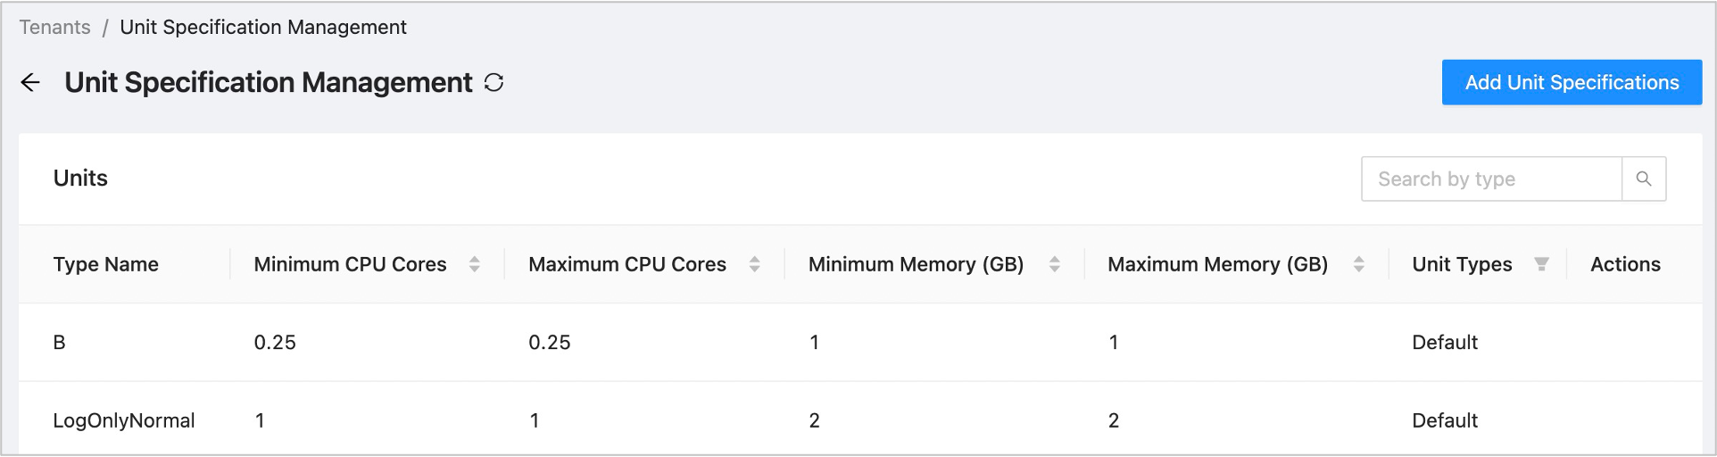Sort by Maximum Memory (GB)
This screenshot has width=1717, height=457.
(x=1359, y=264)
